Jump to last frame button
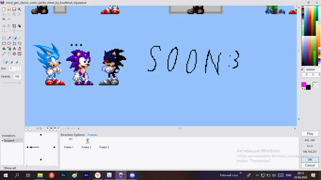 [51, 128]
